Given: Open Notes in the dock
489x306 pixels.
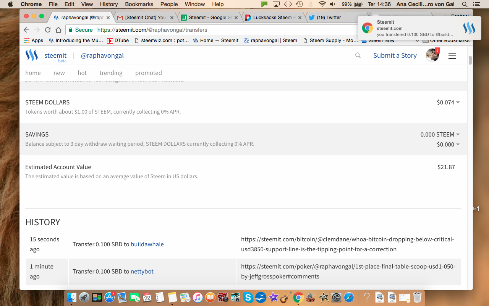Looking at the screenshot, I should [173, 297].
